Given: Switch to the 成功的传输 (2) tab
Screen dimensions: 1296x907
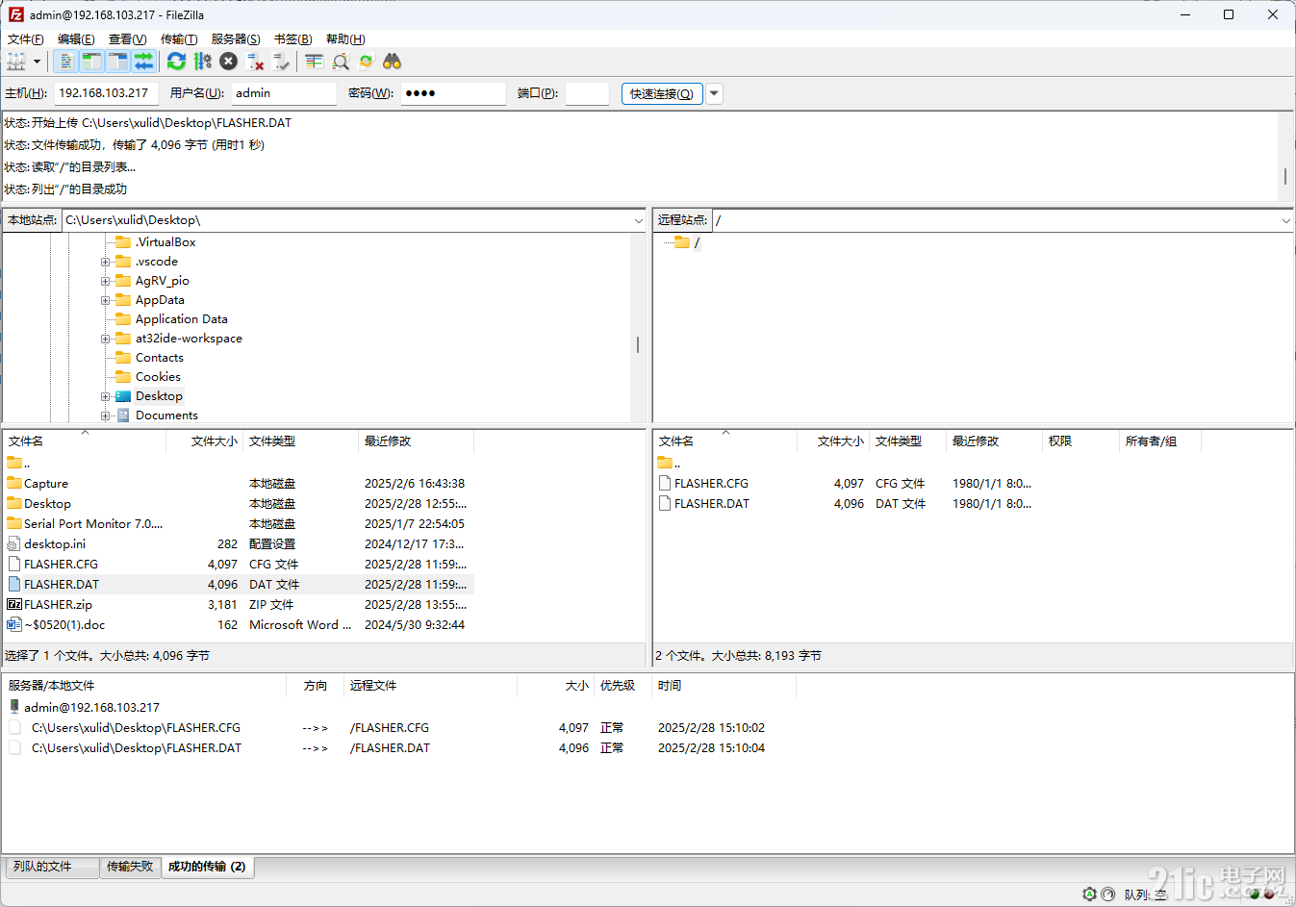Looking at the screenshot, I should (x=207, y=867).
